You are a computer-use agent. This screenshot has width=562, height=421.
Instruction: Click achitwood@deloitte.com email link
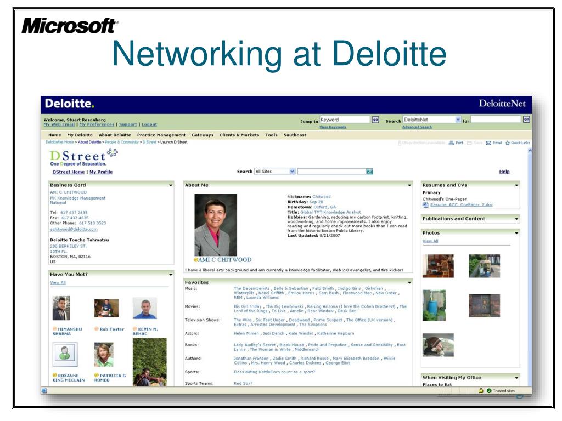tap(74, 230)
